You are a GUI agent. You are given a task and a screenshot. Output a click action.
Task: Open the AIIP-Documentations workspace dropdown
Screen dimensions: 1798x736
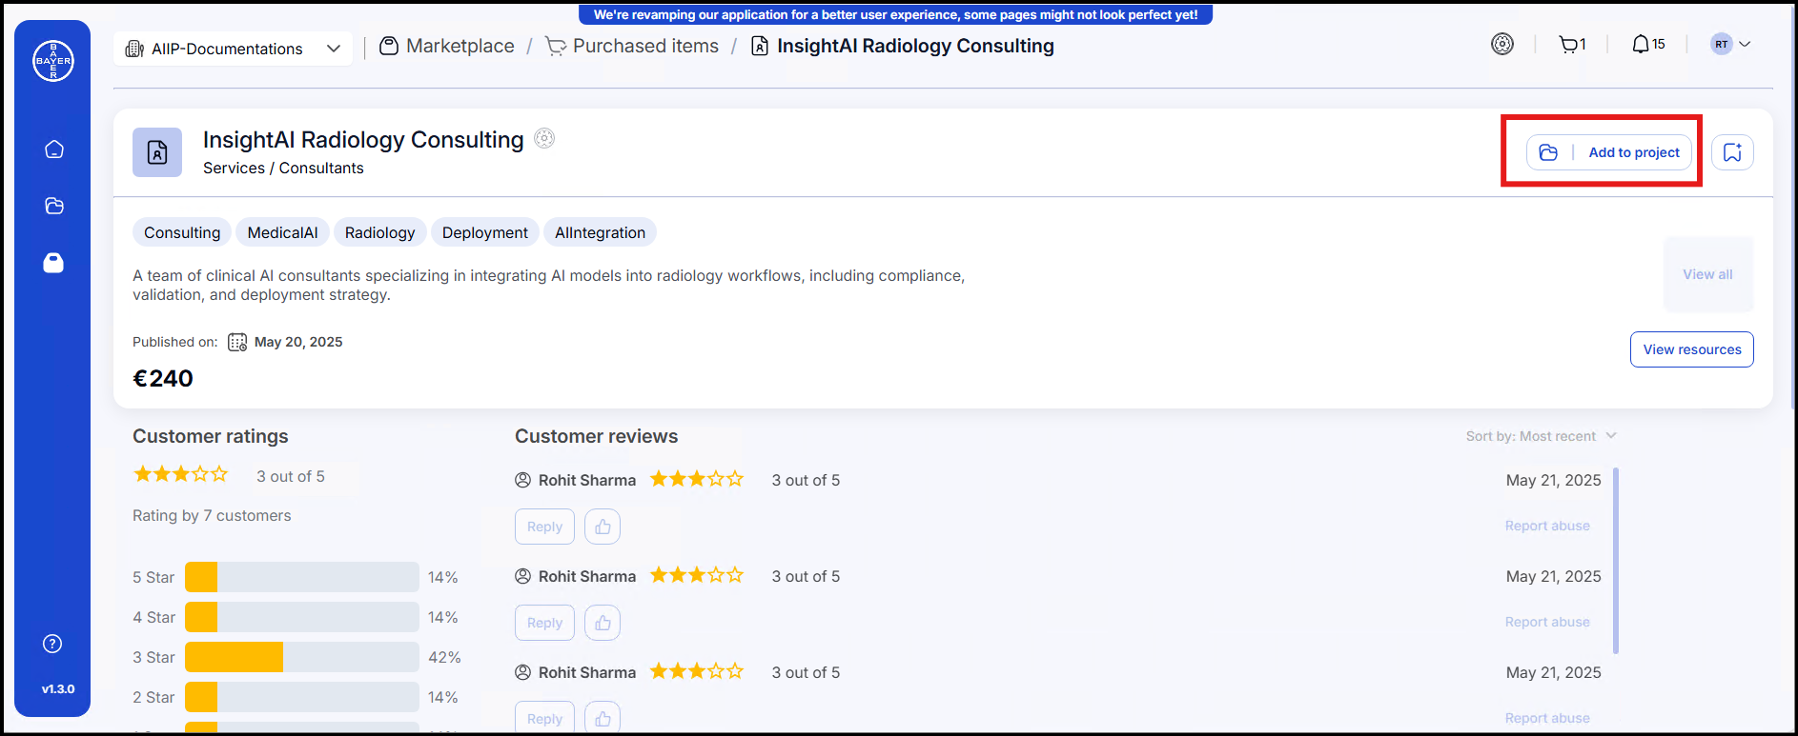[x=233, y=49]
